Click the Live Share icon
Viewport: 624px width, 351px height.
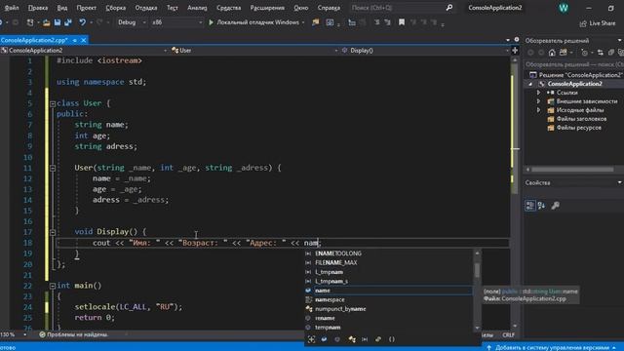583,23
